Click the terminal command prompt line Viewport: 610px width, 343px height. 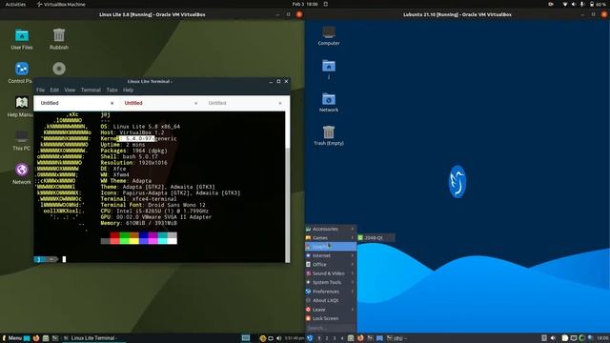tap(159, 259)
